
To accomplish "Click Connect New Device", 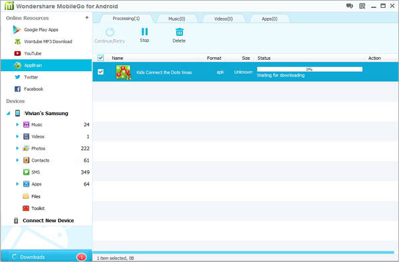I will coord(44,221).
